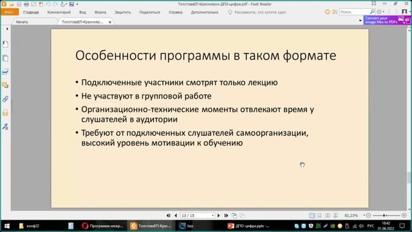
Task: Click the previous view icon in status bar
Action: (234, 215)
